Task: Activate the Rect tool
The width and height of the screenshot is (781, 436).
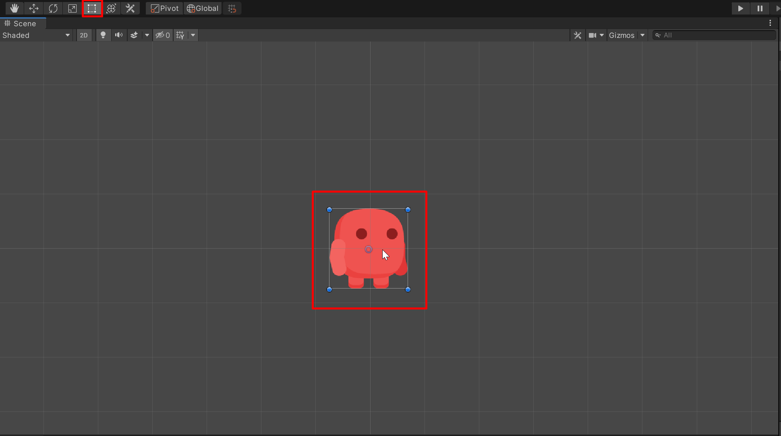Action: pyautogui.click(x=92, y=8)
